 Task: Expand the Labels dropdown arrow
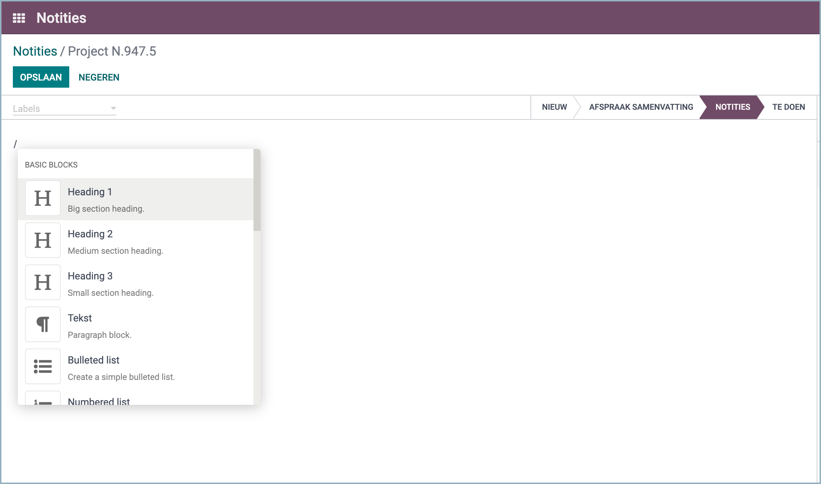[x=113, y=108]
